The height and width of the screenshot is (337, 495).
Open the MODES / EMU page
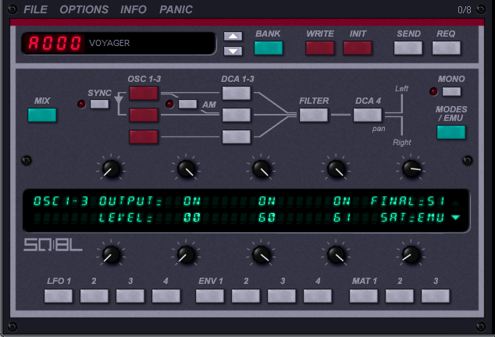(x=450, y=132)
